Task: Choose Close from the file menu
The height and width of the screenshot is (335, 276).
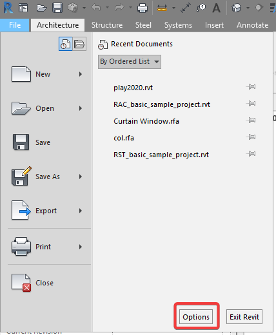Action: point(47,283)
